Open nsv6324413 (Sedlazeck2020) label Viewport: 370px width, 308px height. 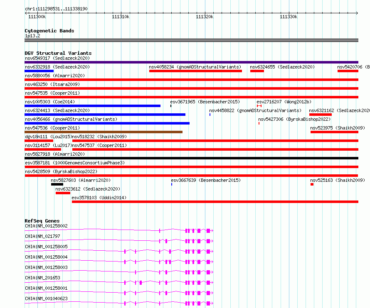click(x=57, y=110)
